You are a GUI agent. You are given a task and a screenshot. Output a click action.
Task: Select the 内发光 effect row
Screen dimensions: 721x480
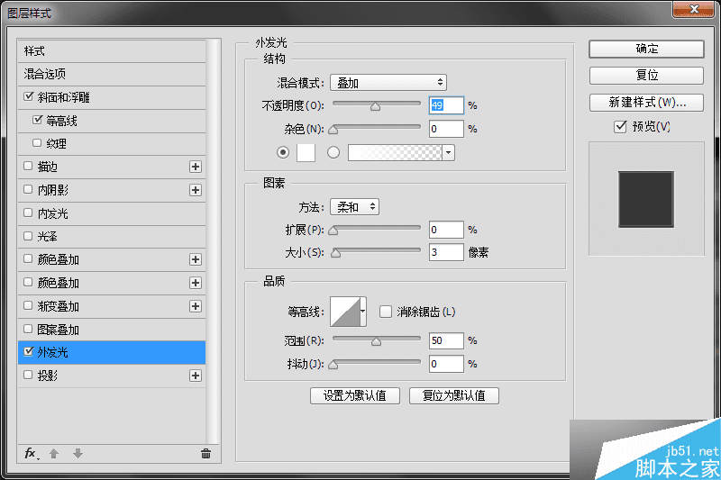click(x=111, y=213)
